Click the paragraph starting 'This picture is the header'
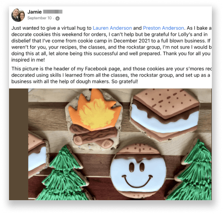223x214 pixels. point(111,75)
